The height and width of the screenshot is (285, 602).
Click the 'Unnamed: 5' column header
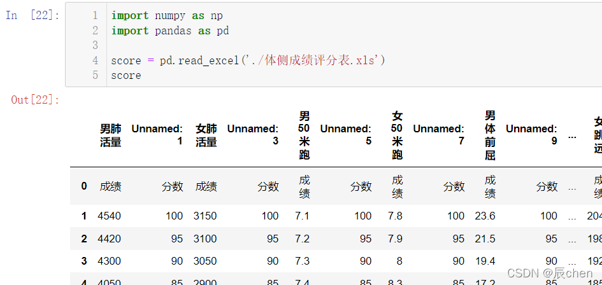click(x=345, y=135)
